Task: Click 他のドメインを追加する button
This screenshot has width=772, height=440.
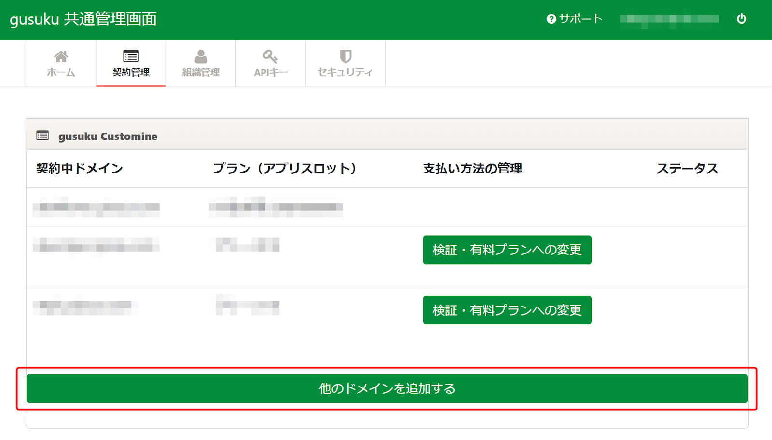Action: pos(387,388)
